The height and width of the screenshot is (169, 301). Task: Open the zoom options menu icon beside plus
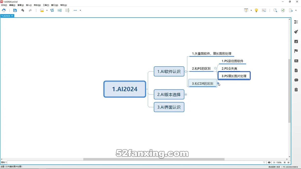288,162
